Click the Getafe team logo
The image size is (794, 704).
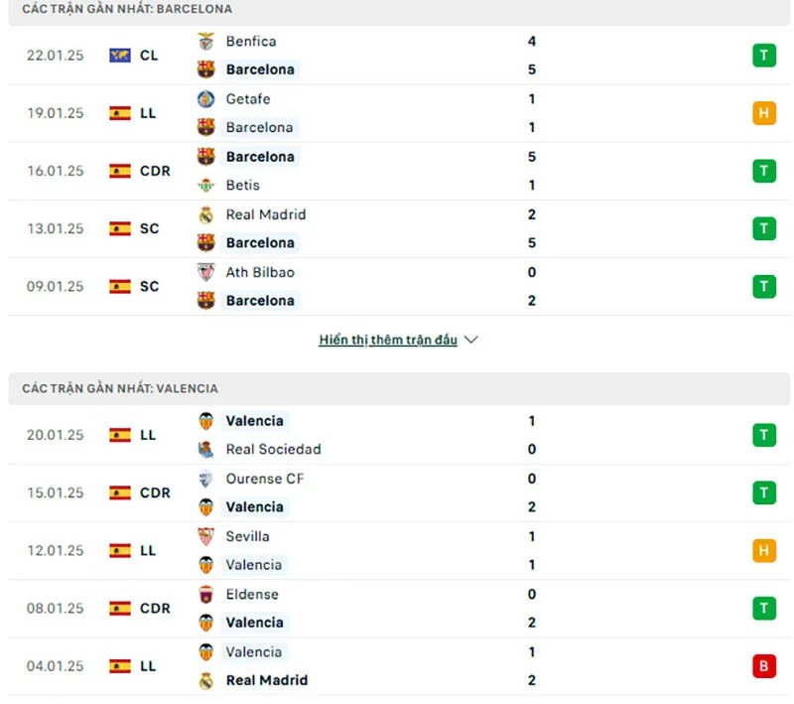click(206, 99)
